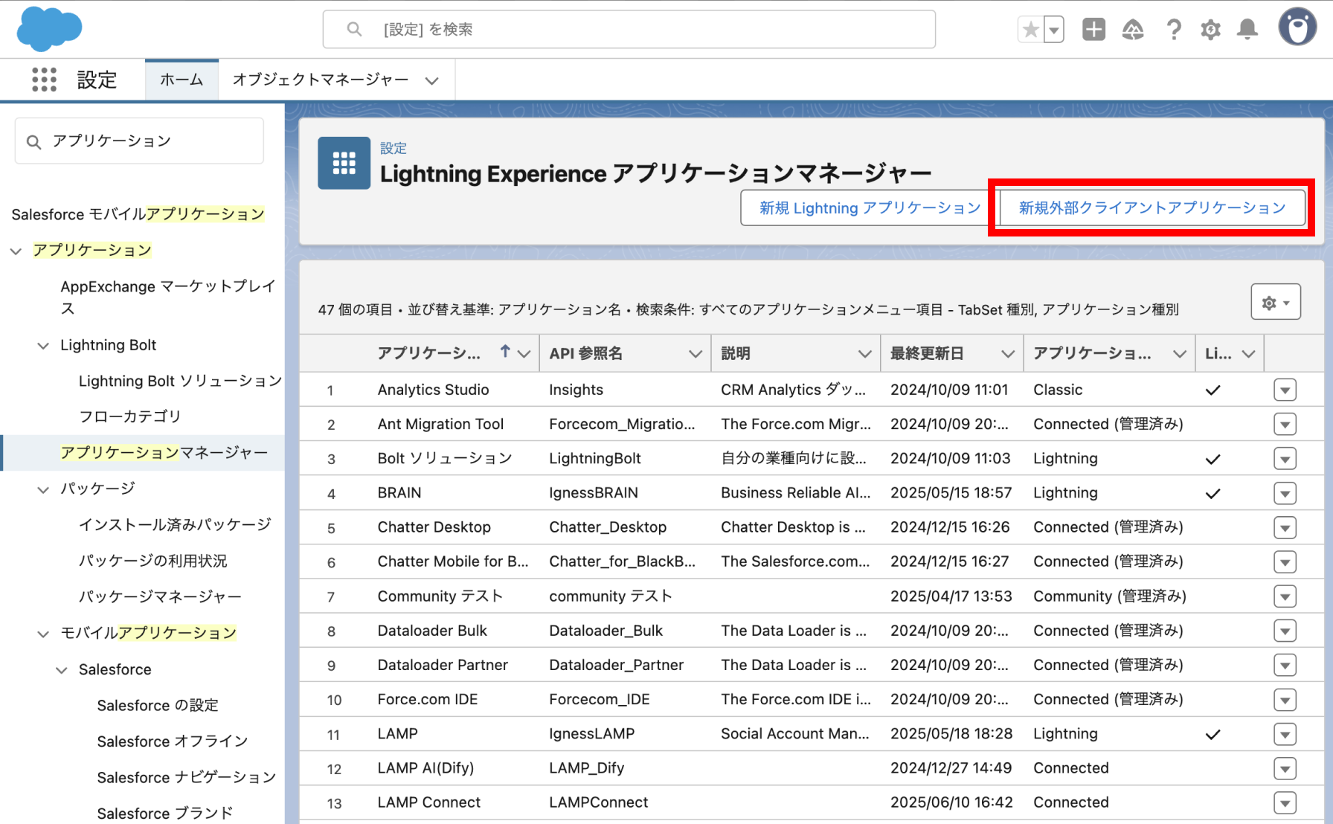The width and height of the screenshot is (1333, 824).
Task: Collapse the Lightning Bolt tree section
Action: click(x=43, y=346)
